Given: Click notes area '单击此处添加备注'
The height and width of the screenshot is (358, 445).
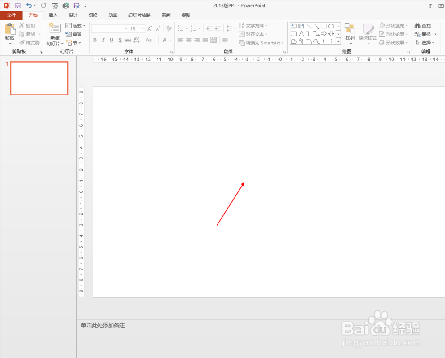Looking at the screenshot, I should point(103,326).
